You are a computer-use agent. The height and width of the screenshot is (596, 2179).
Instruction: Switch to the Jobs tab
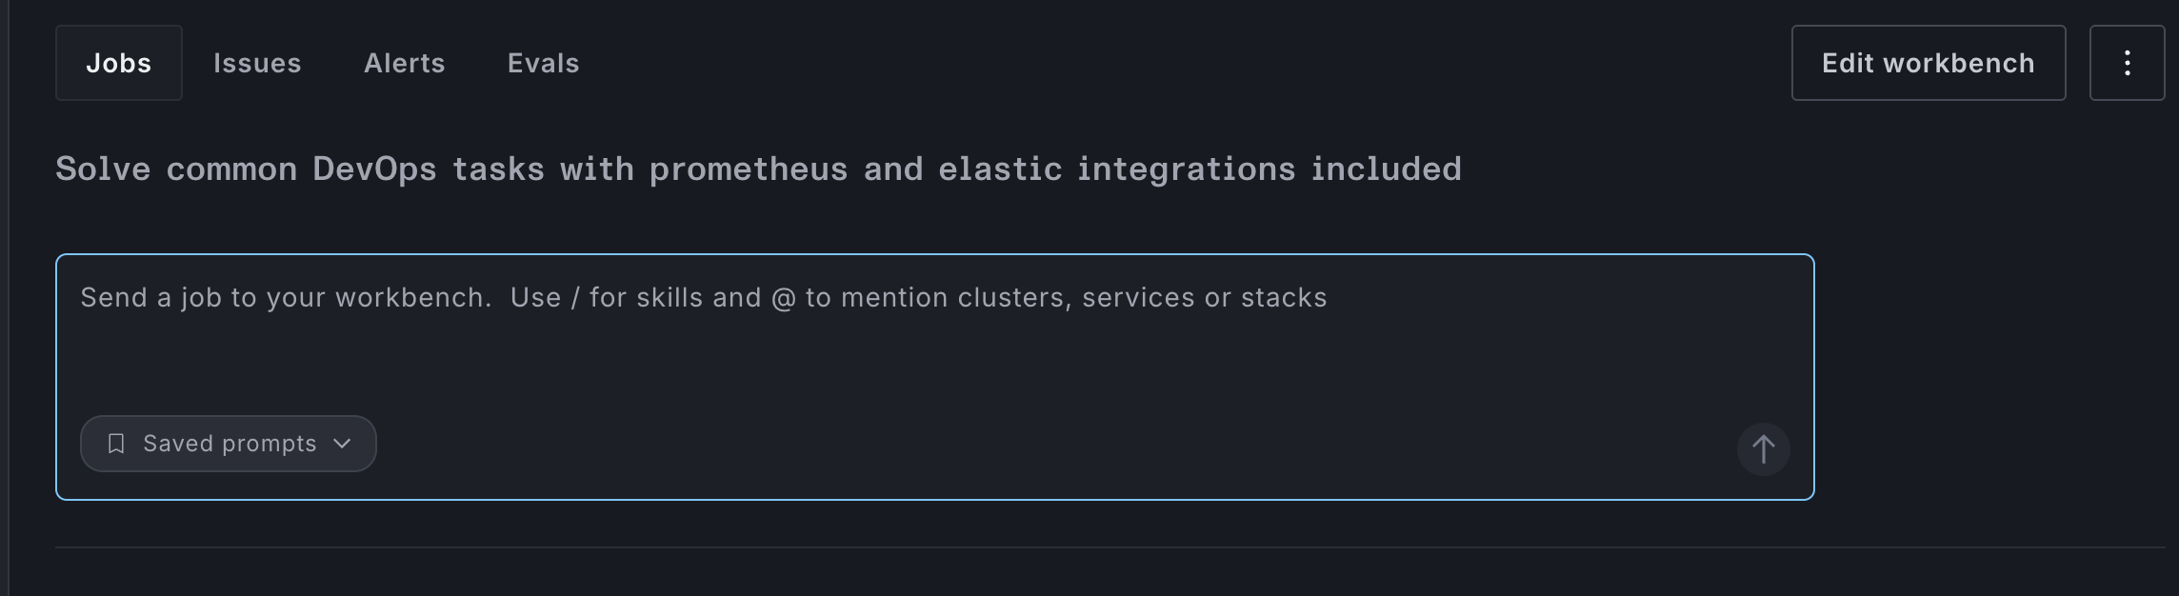pyautogui.click(x=119, y=63)
